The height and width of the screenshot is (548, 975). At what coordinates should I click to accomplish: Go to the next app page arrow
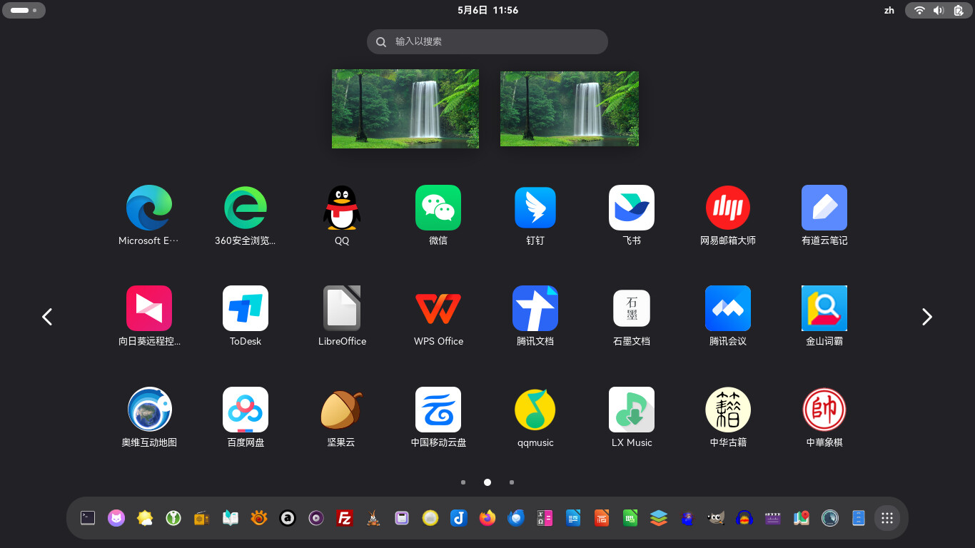926,317
